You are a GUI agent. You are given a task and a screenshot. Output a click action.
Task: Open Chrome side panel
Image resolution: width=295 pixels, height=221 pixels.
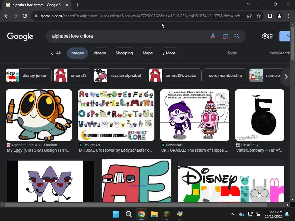tap(270, 16)
